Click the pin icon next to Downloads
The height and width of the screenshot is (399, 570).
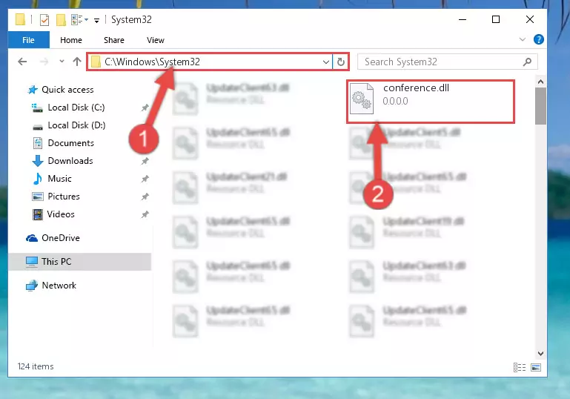(x=145, y=161)
